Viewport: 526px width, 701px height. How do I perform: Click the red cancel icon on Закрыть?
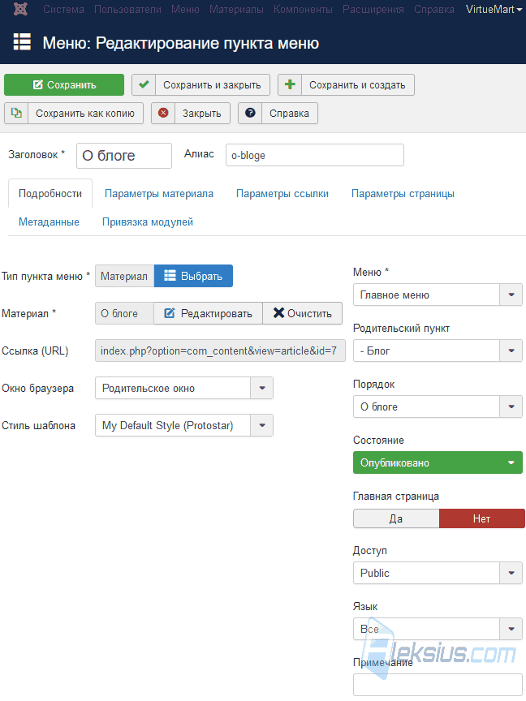point(163,113)
